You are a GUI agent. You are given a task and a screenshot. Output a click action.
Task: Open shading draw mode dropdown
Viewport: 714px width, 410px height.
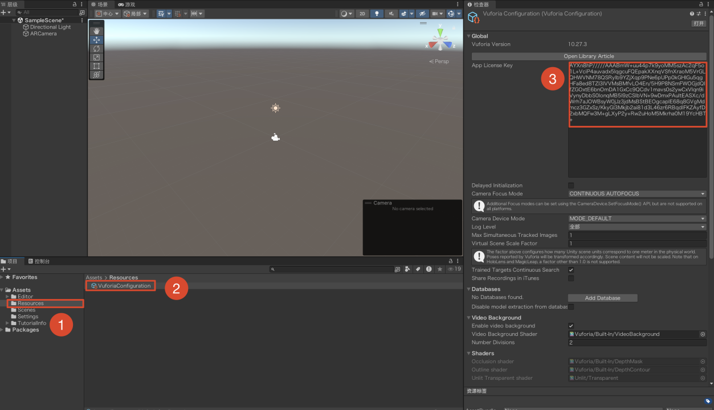(x=346, y=14)
